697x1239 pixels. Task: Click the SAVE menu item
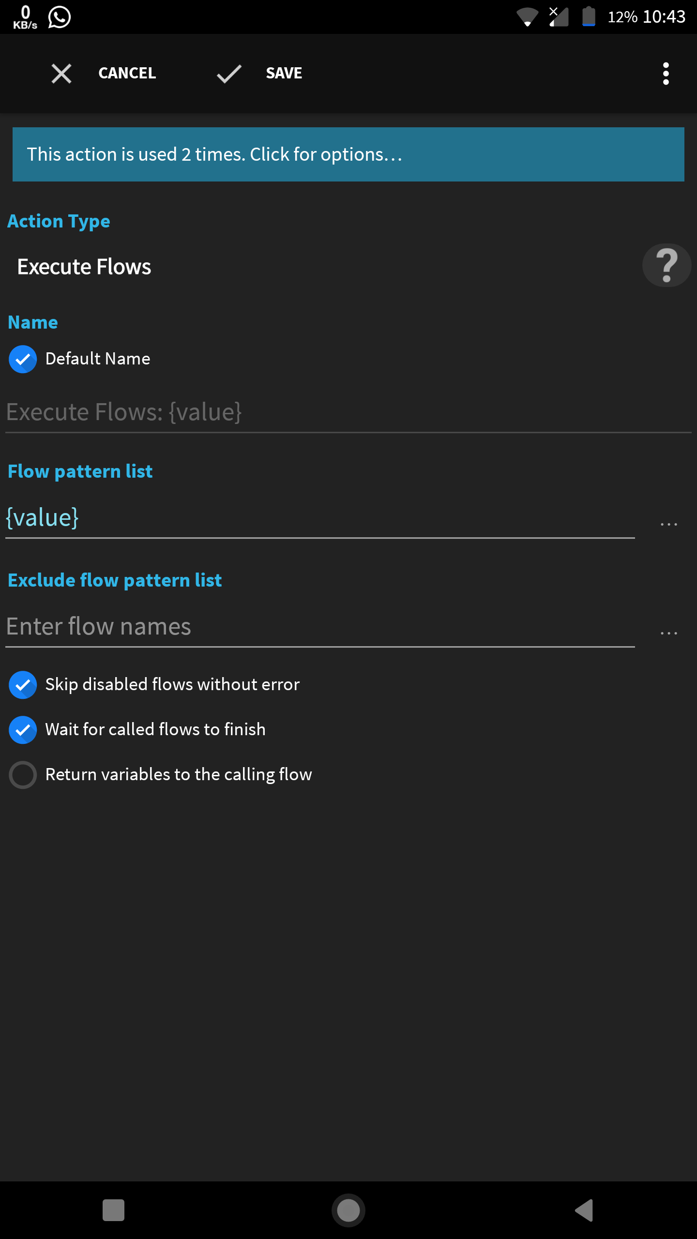click(284, 73)
